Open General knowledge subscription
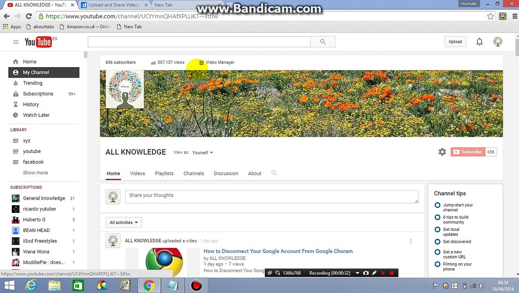 (x=44, y=198)
